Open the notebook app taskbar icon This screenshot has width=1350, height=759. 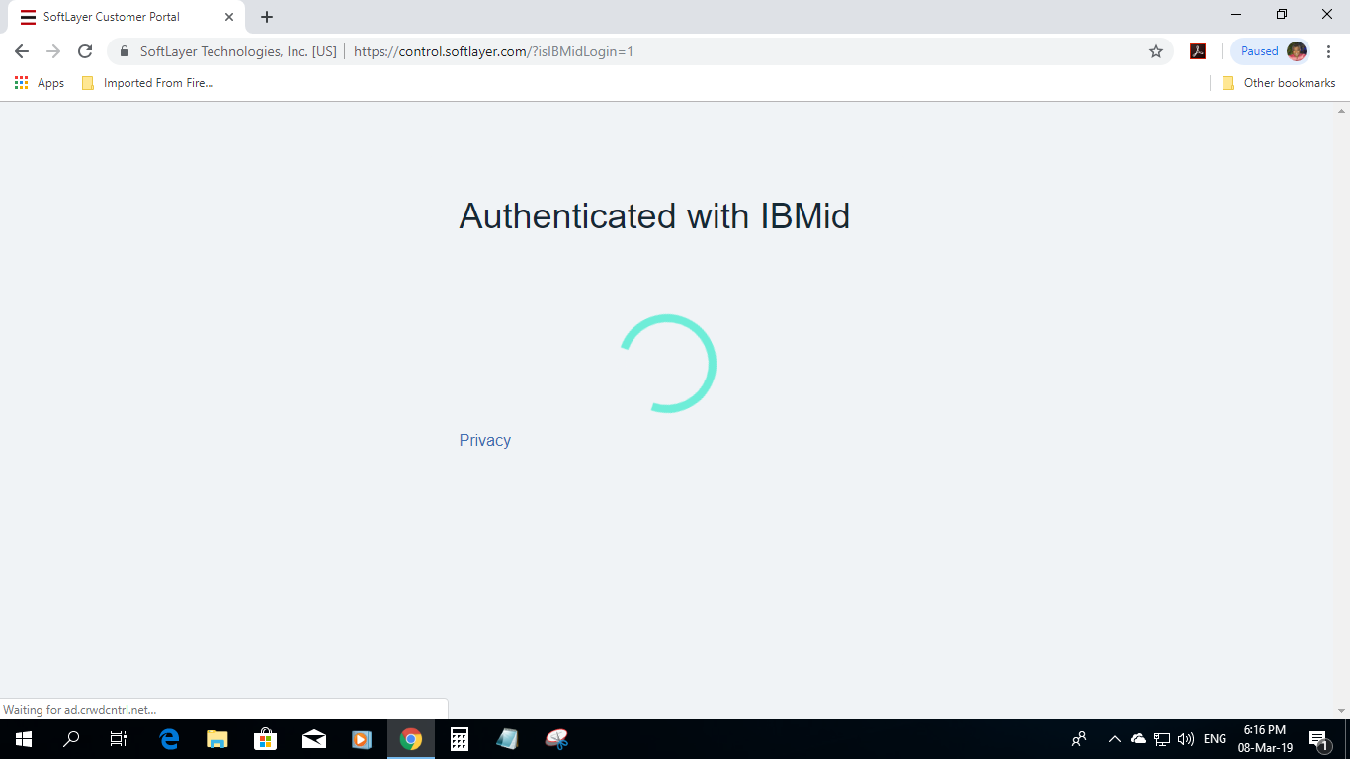coord(508,739)
